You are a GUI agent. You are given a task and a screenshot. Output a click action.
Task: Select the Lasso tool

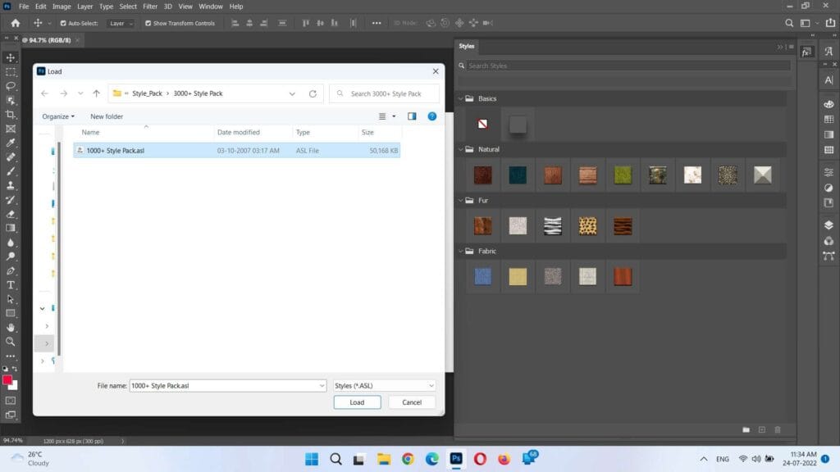coord(11,85)
